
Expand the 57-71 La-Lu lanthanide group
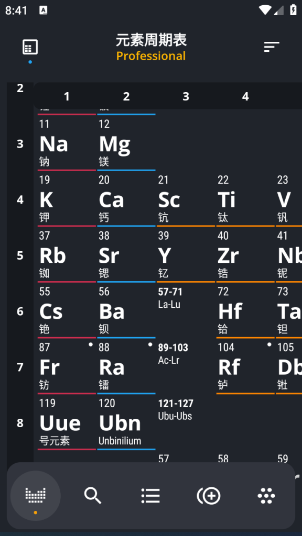pyautogui.click(x=186, y=311)
